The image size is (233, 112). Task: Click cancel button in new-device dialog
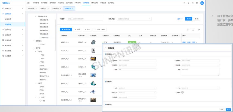(222, 110)
